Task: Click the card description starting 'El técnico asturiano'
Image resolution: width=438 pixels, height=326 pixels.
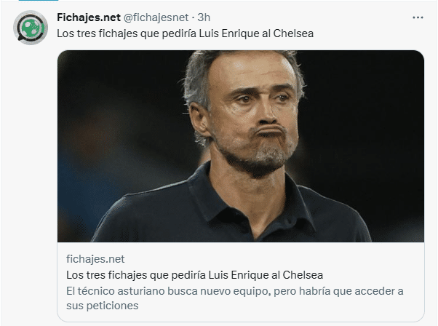Action: (234, 291)
